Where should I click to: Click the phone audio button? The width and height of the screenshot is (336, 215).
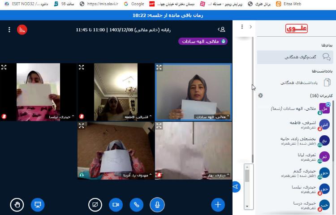point(136,205)
